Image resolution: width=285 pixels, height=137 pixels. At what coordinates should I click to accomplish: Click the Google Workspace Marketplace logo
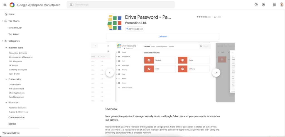tap(12, 5)
